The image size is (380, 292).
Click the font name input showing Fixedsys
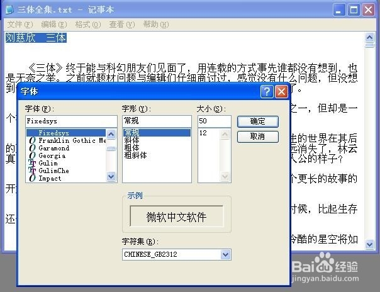tap(71, 121)
